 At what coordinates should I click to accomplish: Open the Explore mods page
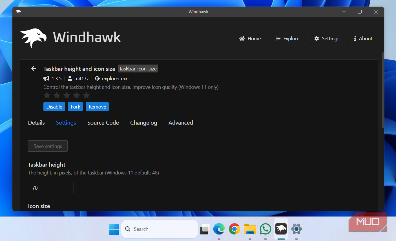click(287, 38)
